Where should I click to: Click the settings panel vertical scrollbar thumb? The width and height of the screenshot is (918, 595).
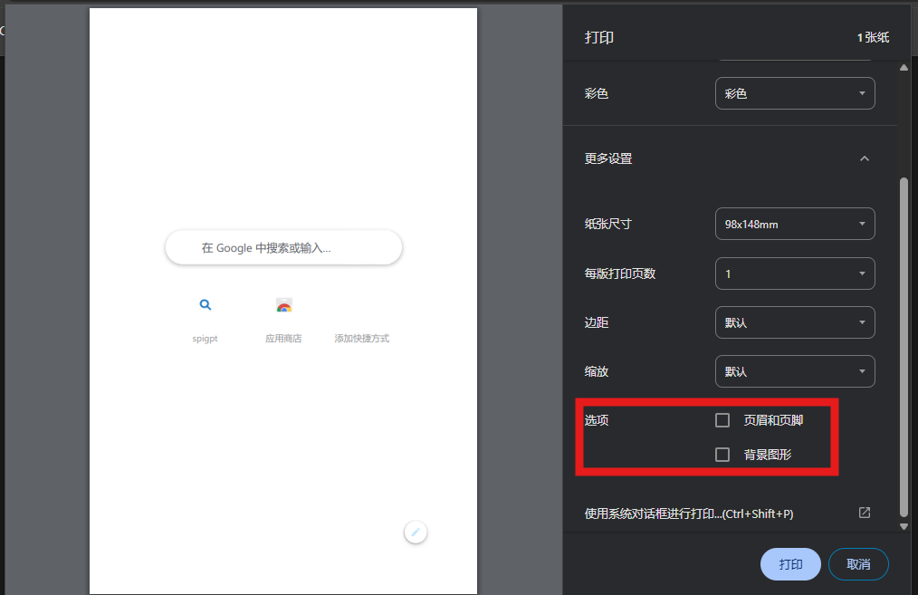pos(903,344)
